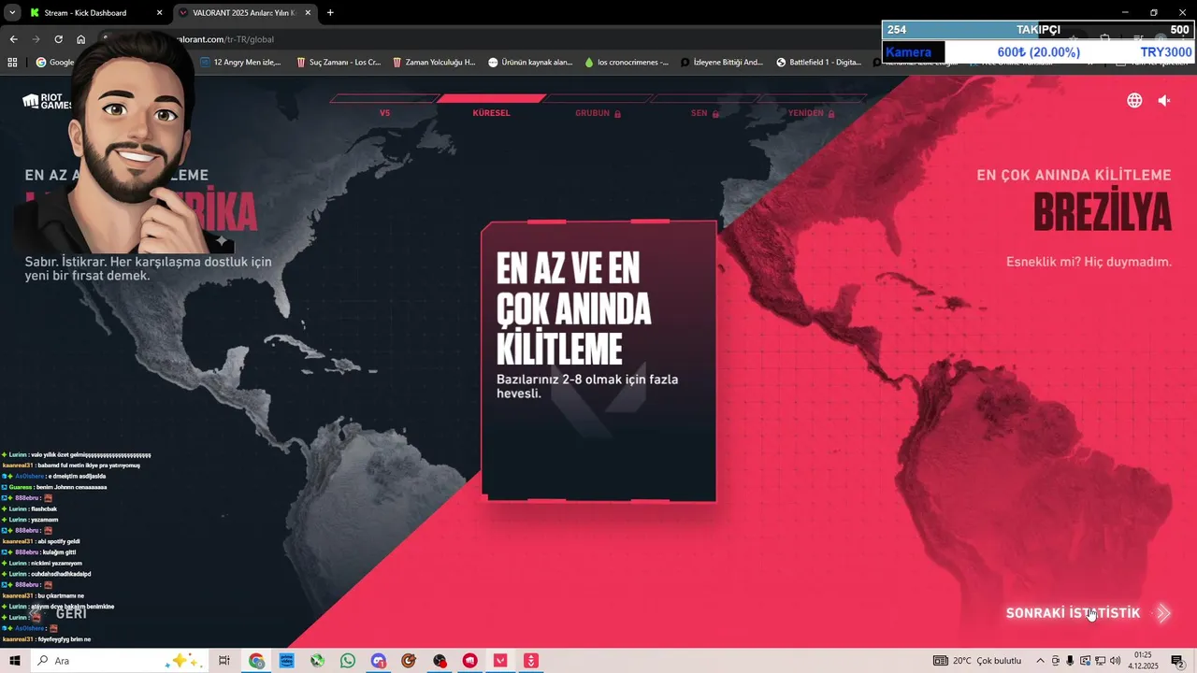Open the green globe app in taskbar
The height and width of the screenshot is (673, 1197).
(x=317, y=661)
